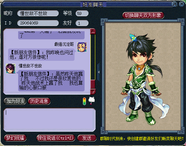The image size is (186, 146).
Task: Click chat scrollbar down arrow
Action: pyautogui.click(x=93, y=92)
